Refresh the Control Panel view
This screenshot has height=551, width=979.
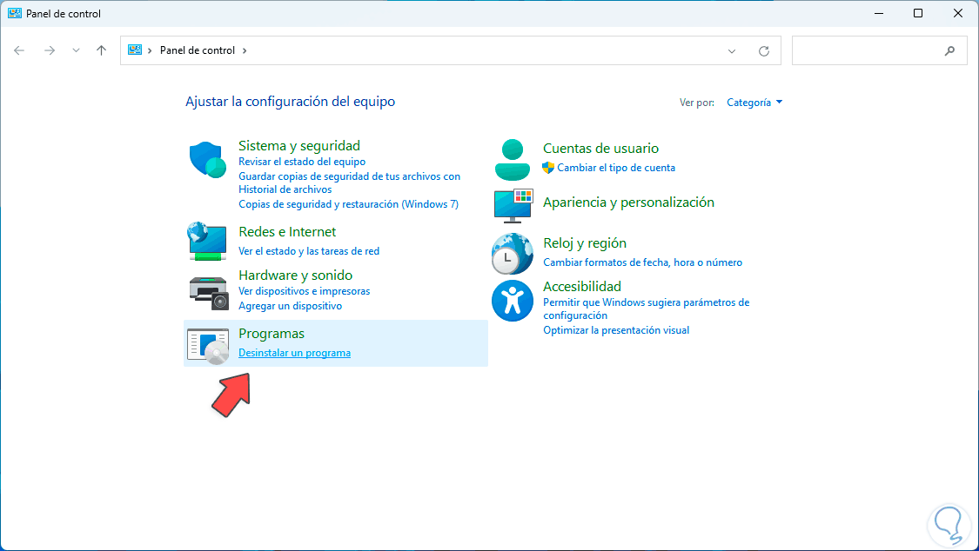pos(763,51)
